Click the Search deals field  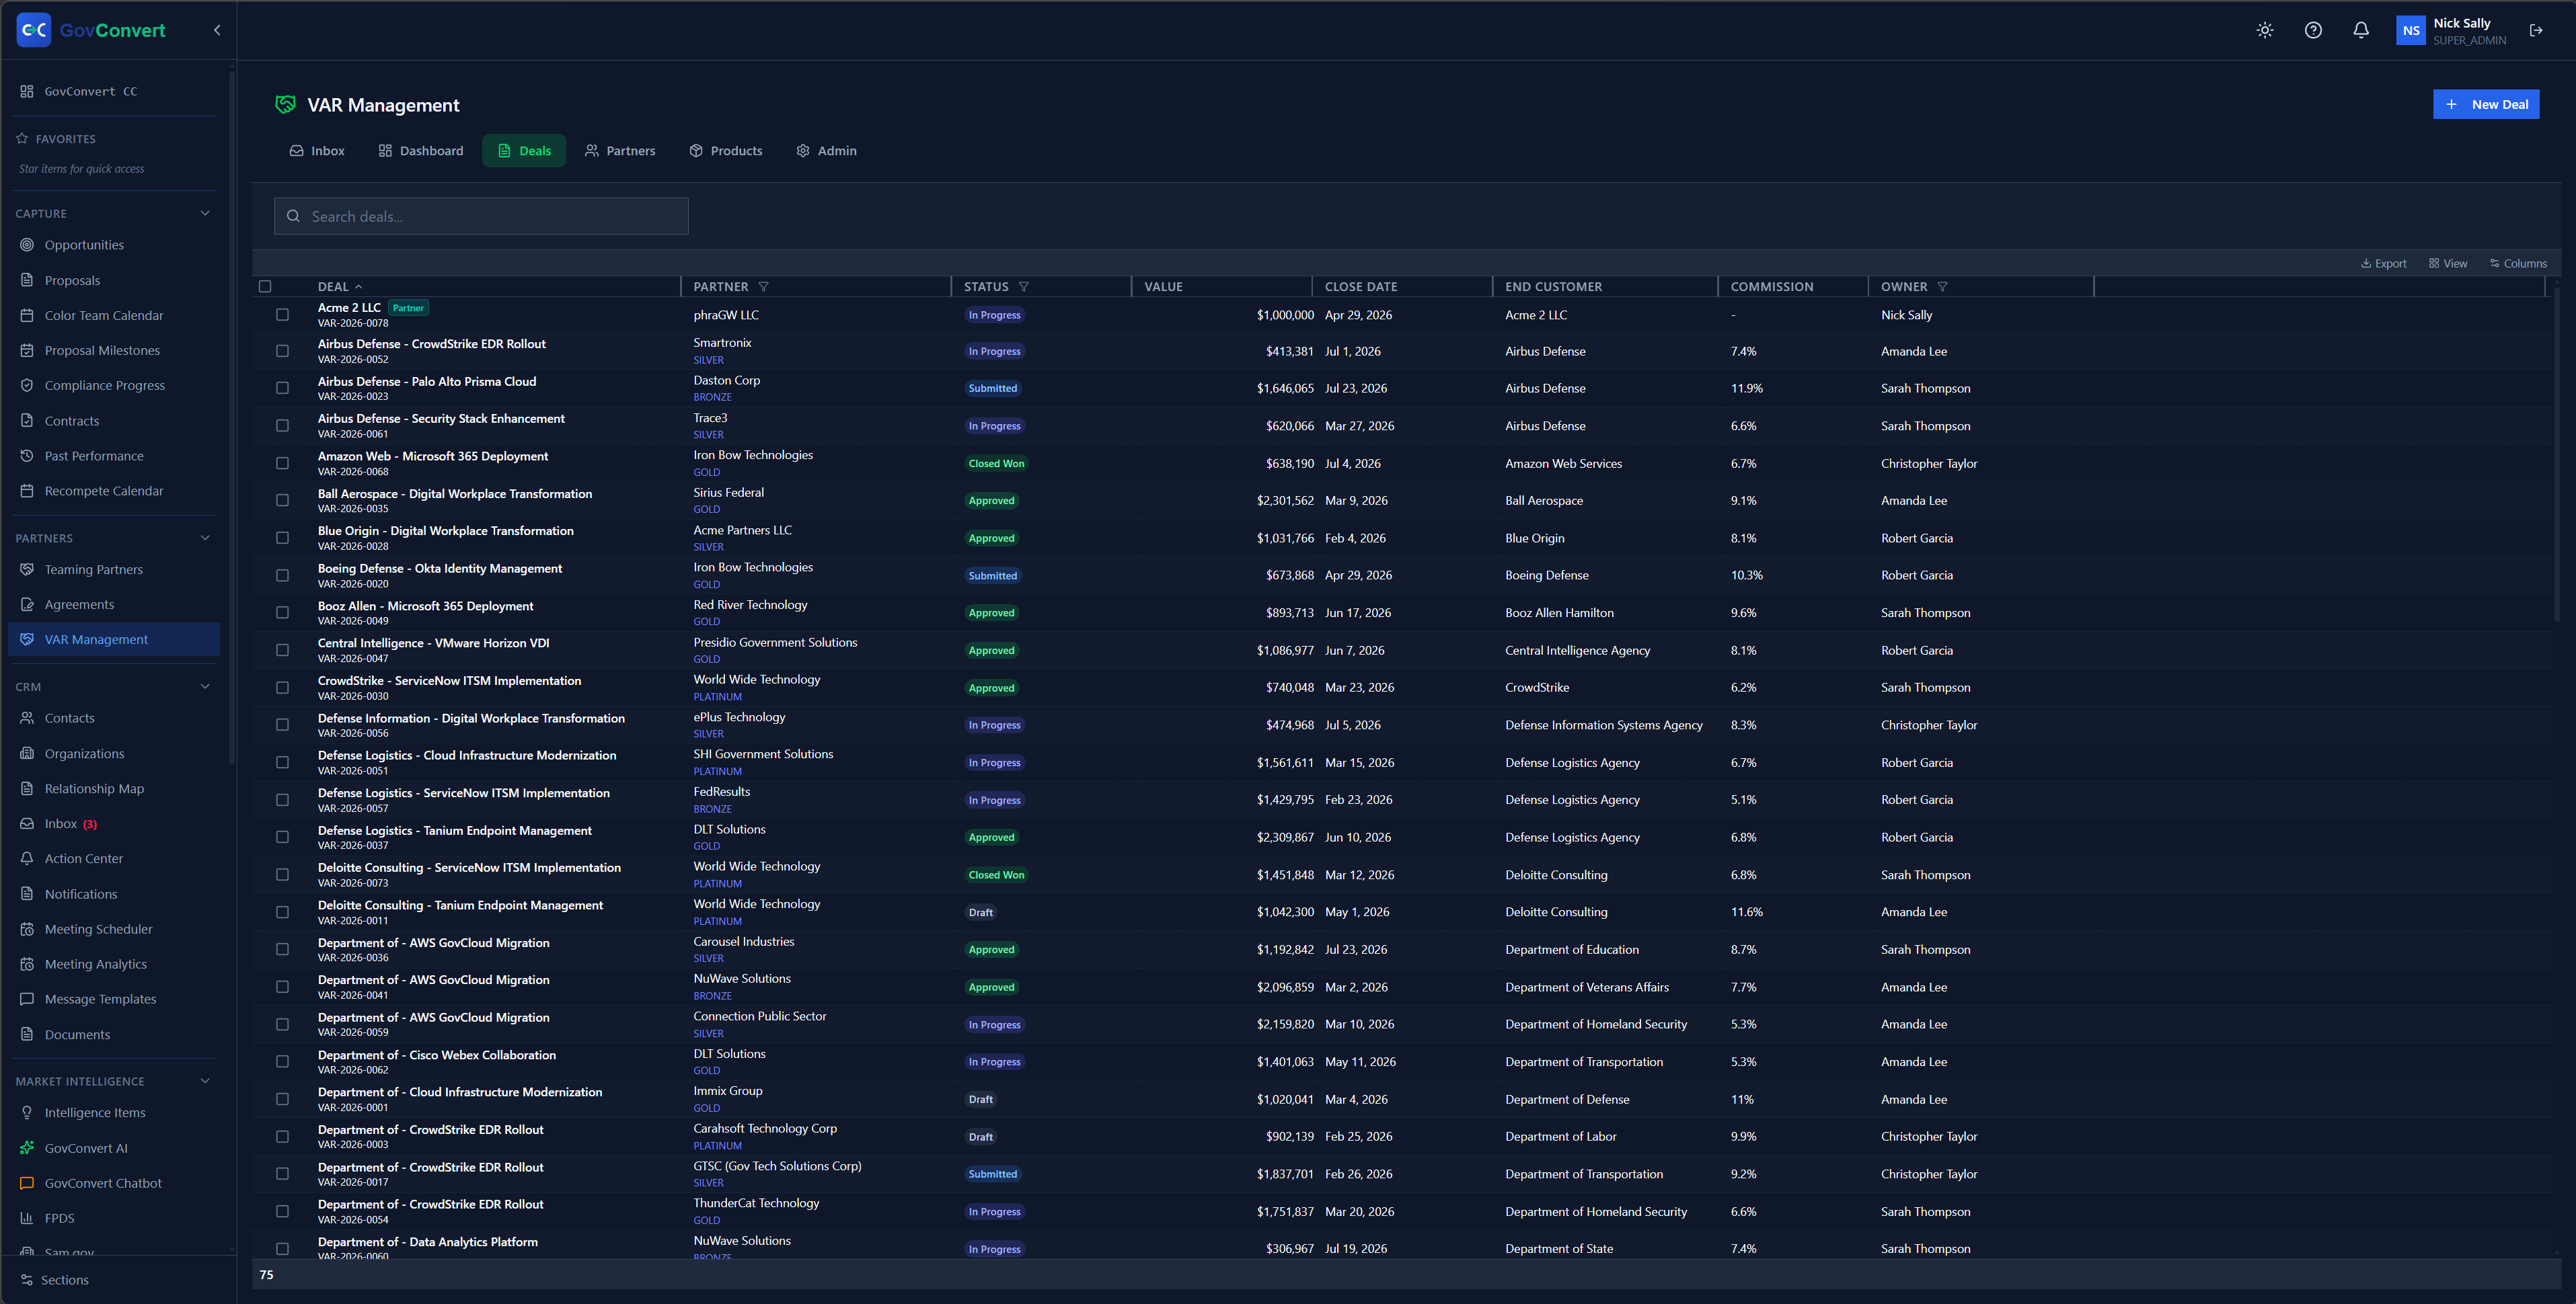click(x=481, y=216)
